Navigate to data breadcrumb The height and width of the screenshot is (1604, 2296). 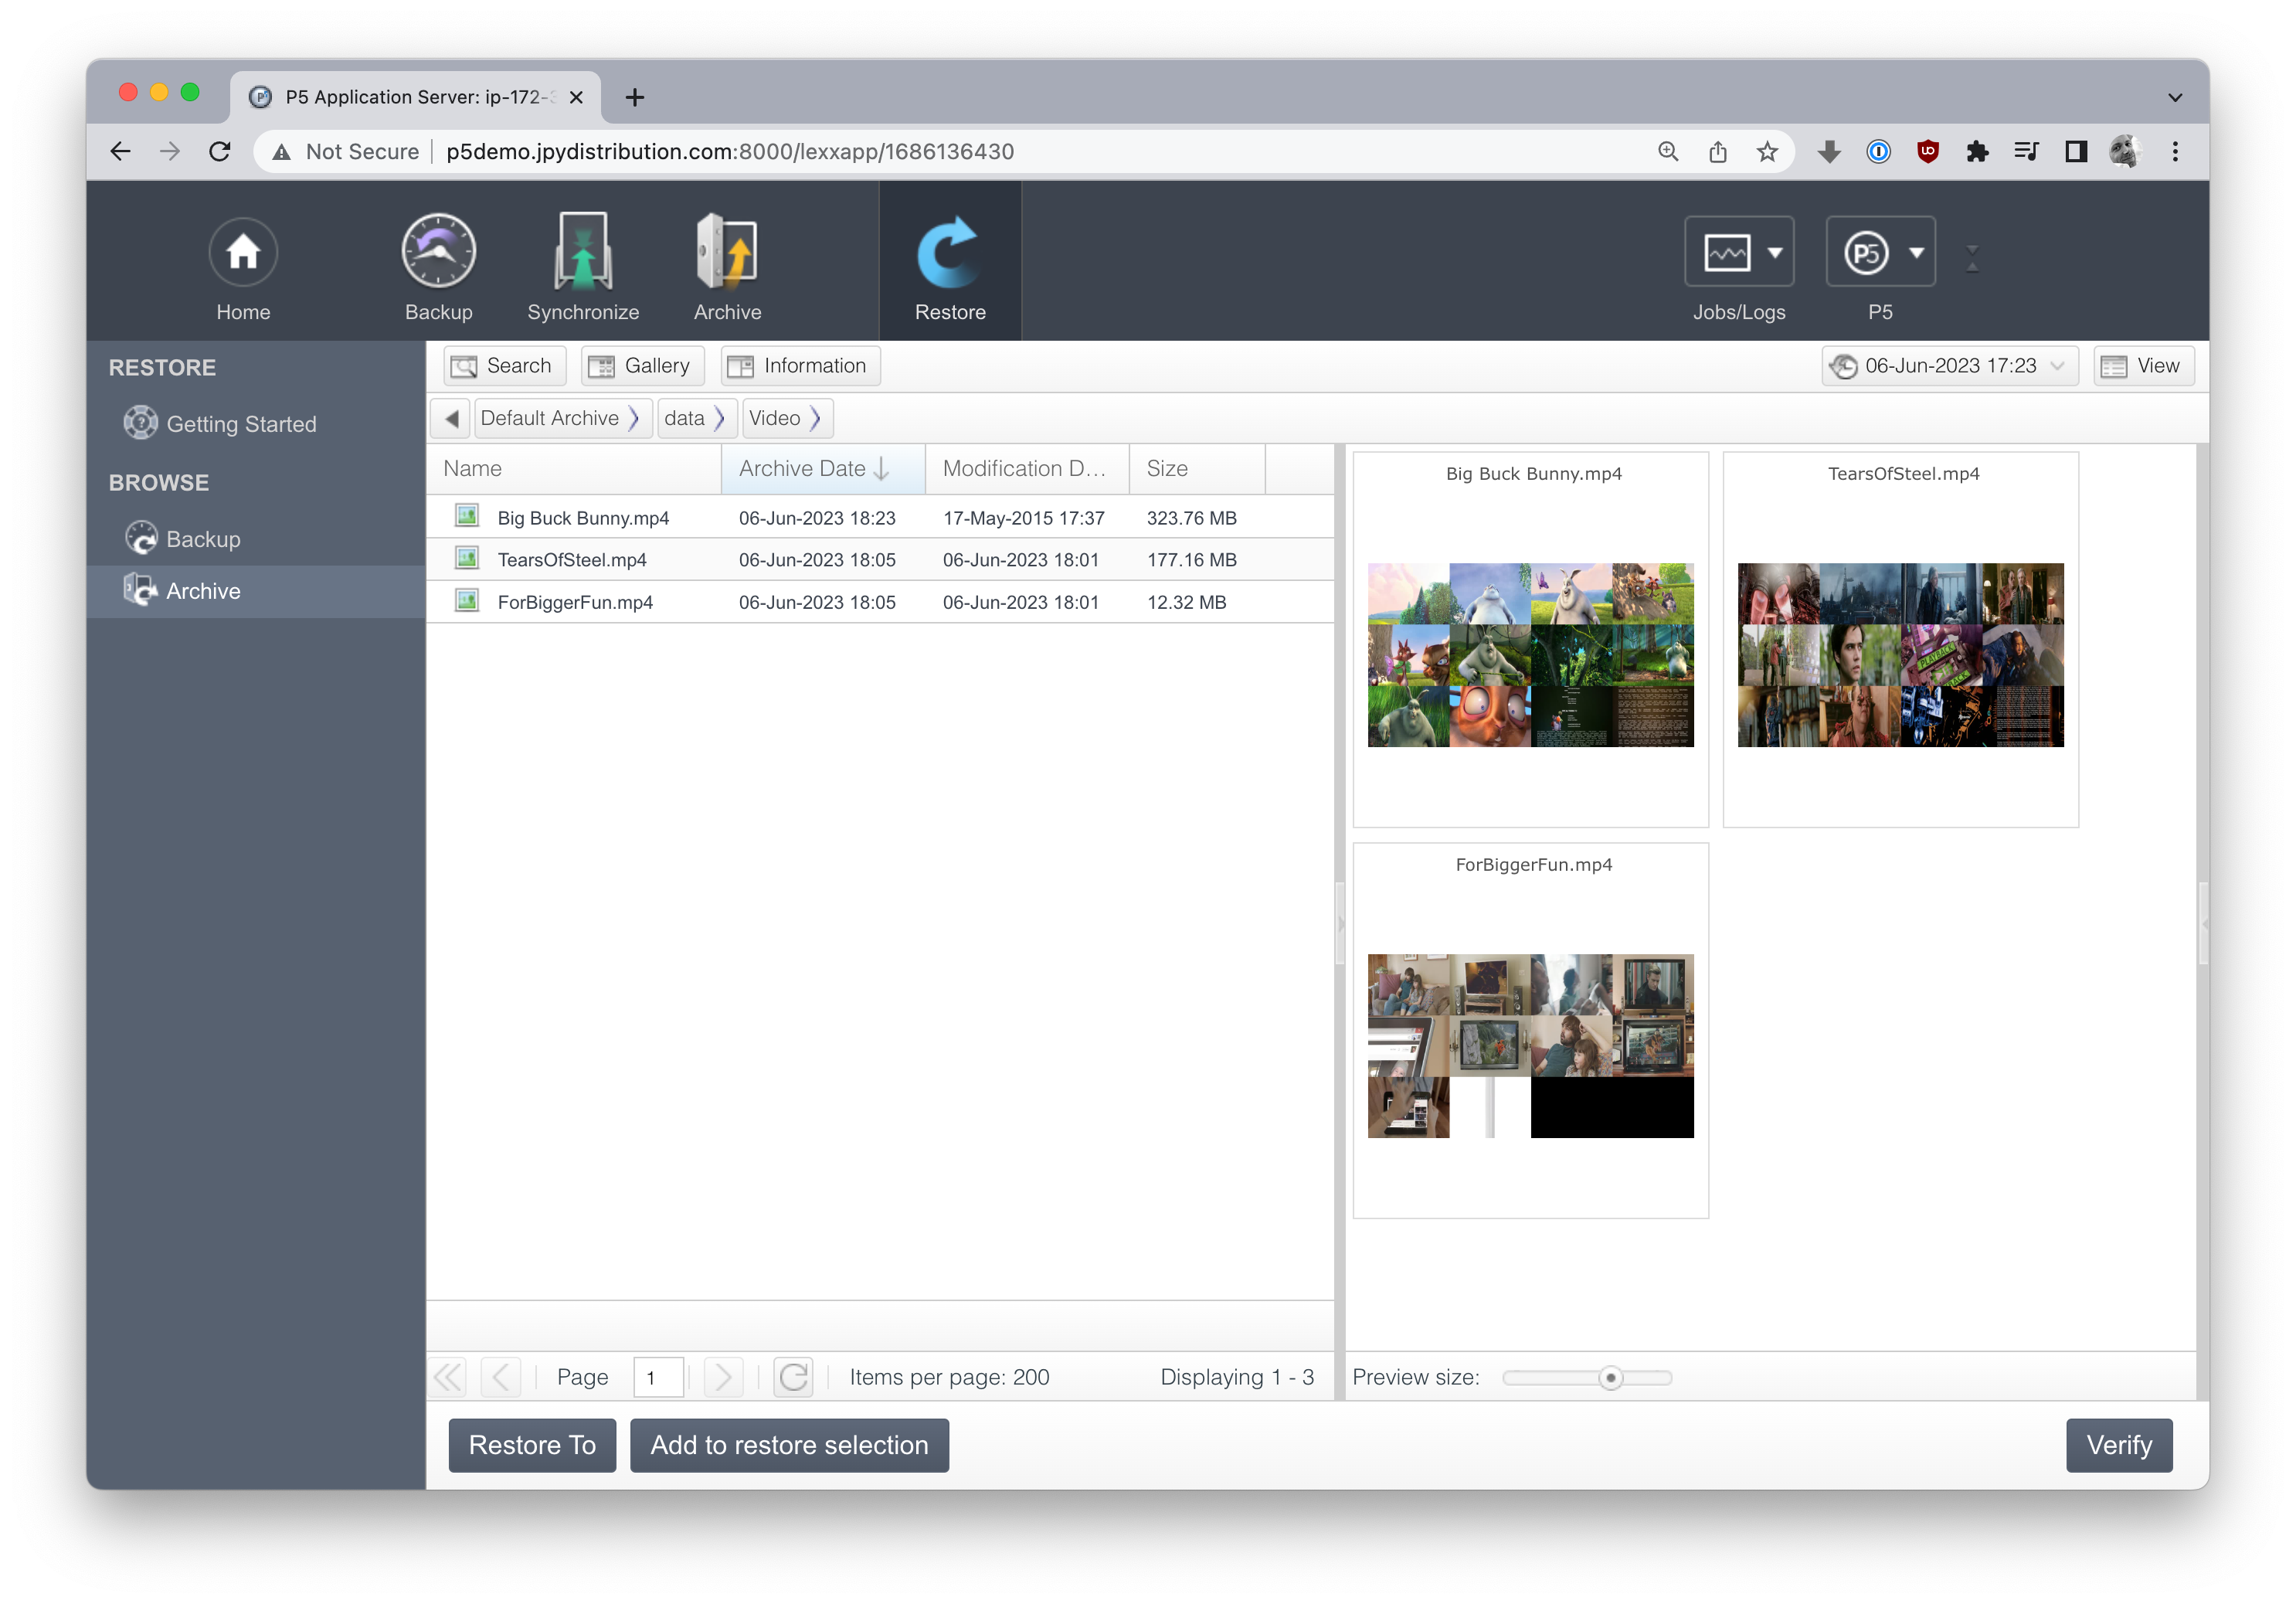pos(684,418)
